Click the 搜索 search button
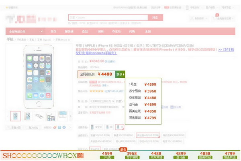This screenshot has width=241, height=161. [155, 18]
